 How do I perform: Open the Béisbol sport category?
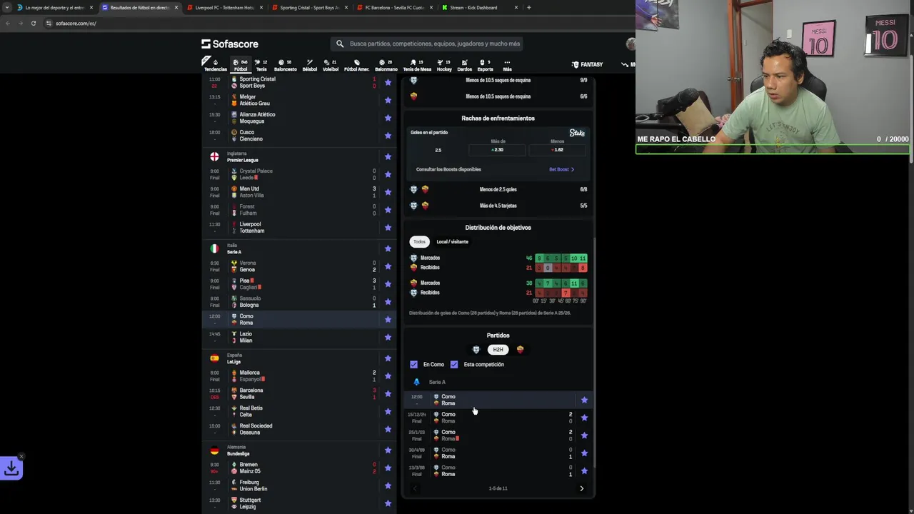[x=309, y=65]
